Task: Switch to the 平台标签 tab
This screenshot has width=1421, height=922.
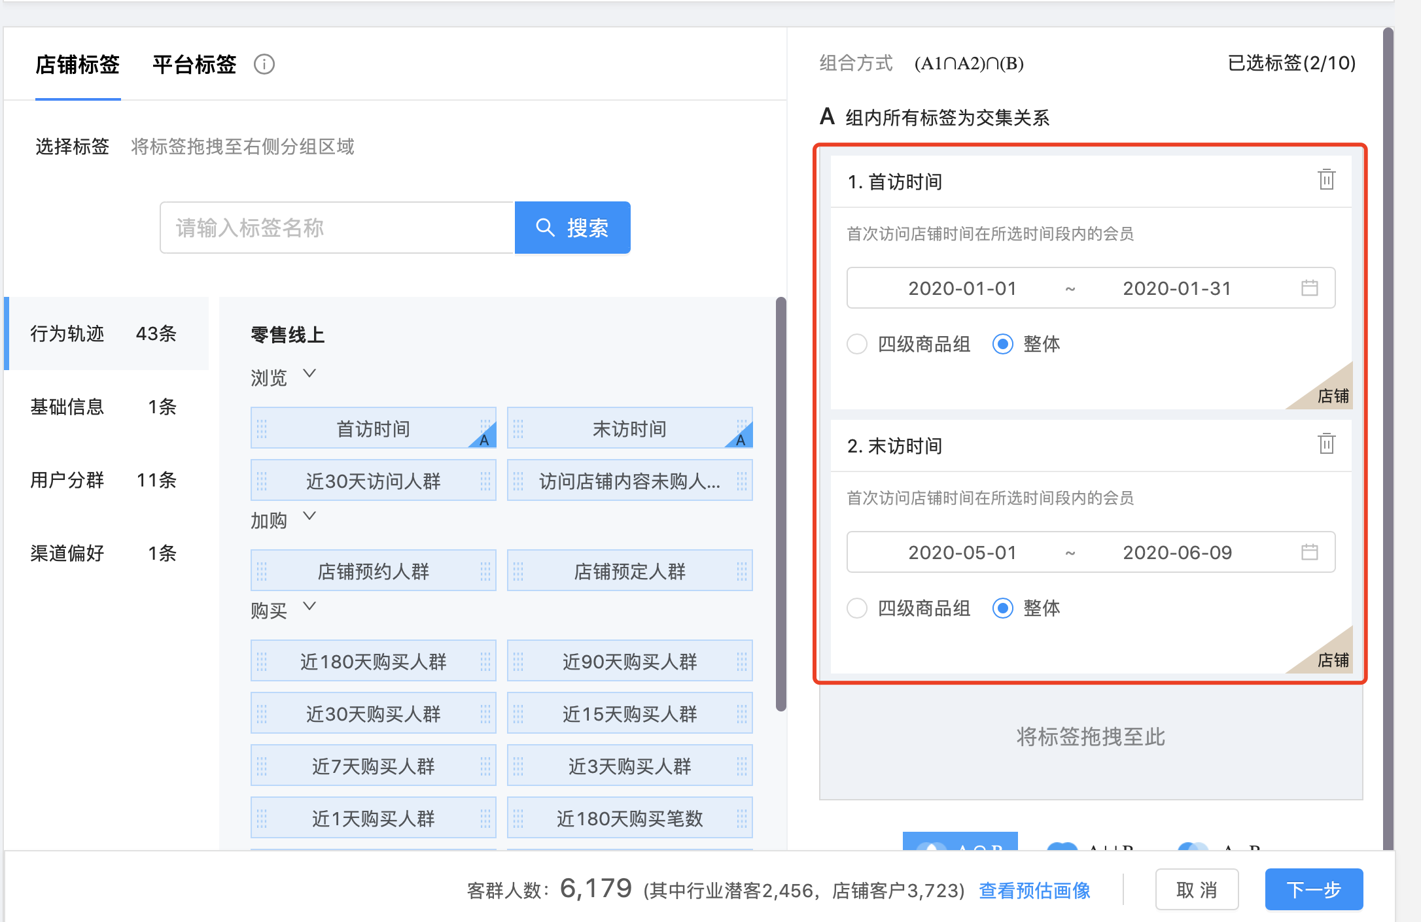Action: tap(194, 64)
